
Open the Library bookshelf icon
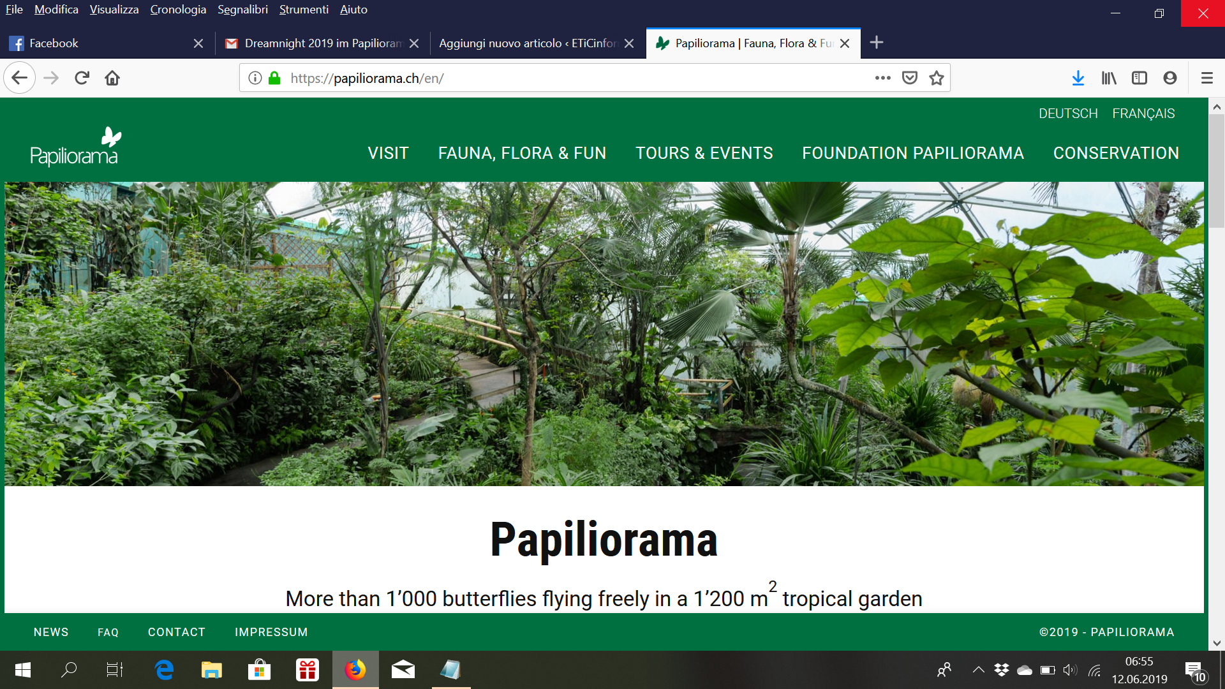coord(1109,78)
